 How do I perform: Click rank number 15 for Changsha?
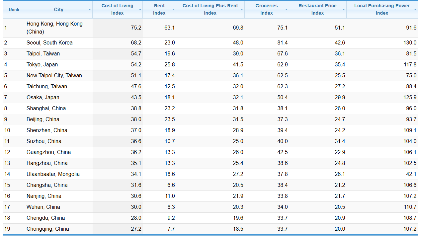point(7,185)
